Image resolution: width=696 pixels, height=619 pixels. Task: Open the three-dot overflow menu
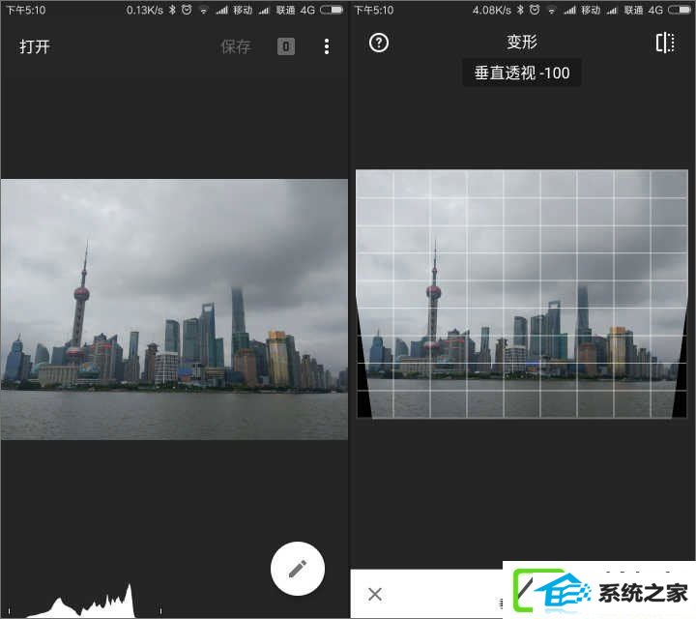tap(327, 46)
